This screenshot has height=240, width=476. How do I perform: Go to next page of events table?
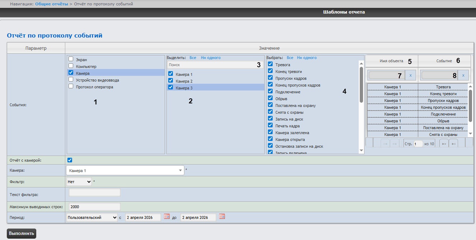tap(444, 144)
